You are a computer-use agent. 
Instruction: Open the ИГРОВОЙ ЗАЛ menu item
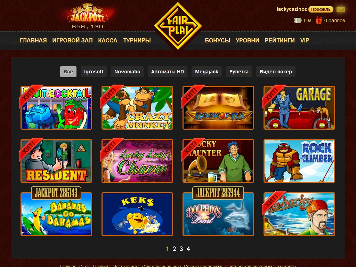[72, 40]
